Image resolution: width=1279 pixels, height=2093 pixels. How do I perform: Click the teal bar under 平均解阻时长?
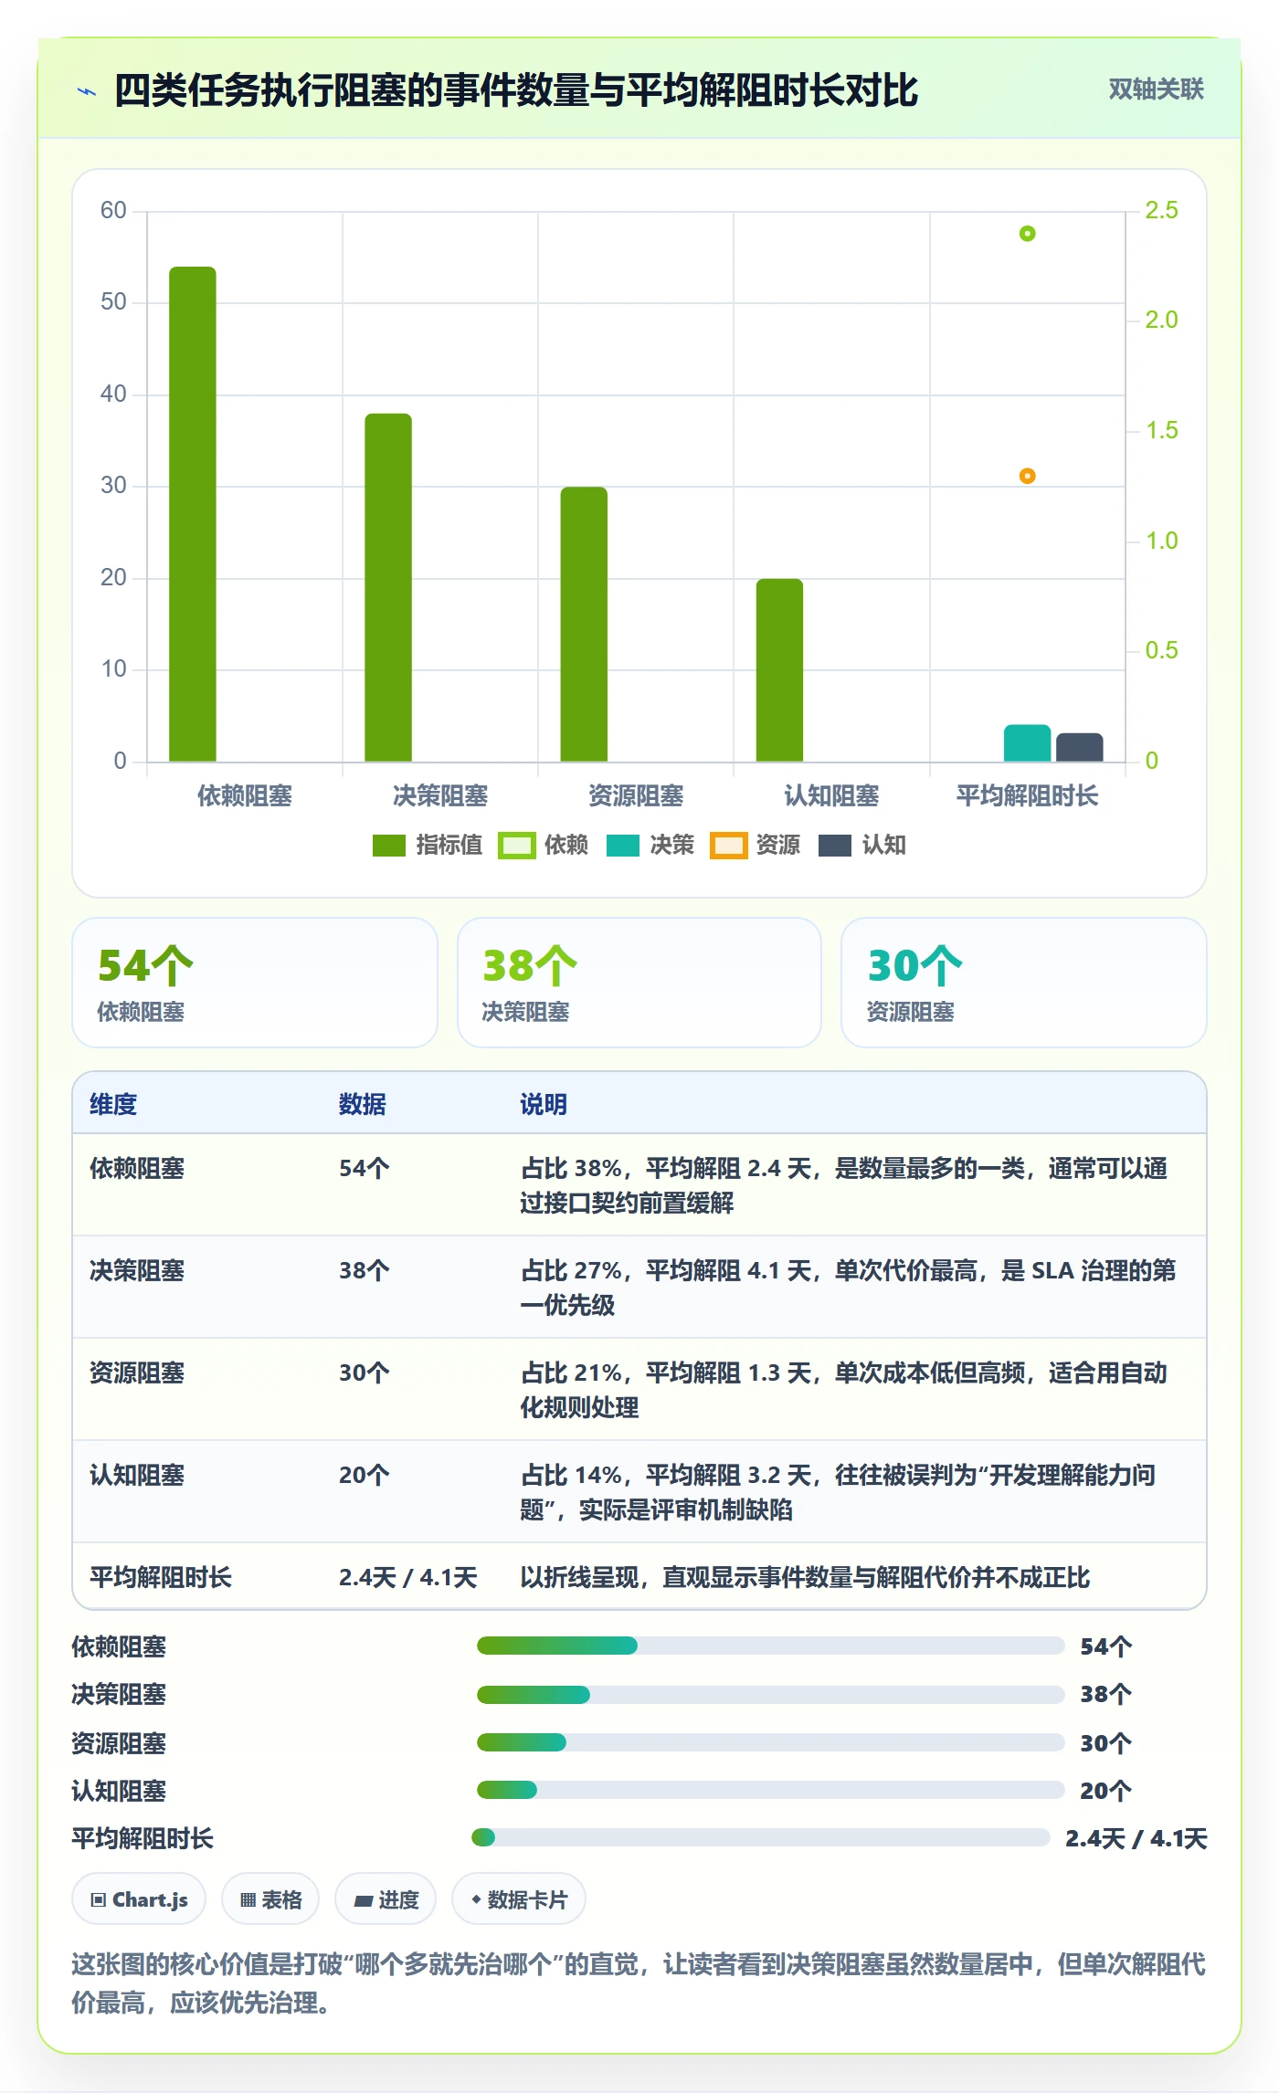coord(1027,743)
